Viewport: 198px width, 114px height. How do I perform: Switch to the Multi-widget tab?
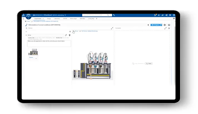[x=73, y=19]
